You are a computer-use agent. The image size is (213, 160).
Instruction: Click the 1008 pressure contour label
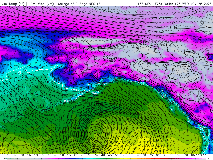click(99, 105)
